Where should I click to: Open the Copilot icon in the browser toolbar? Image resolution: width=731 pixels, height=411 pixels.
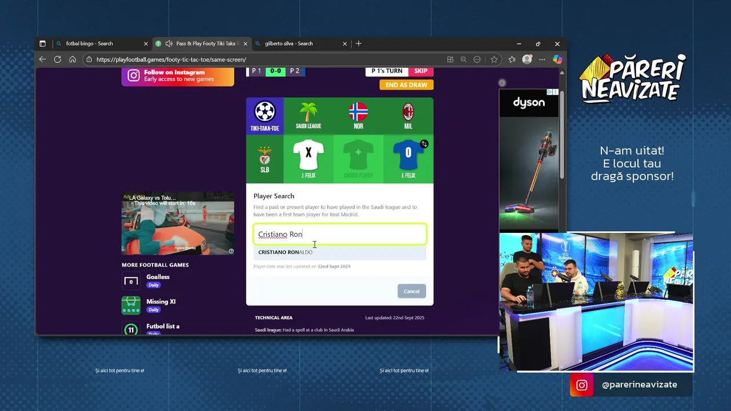(x=557, y=59)
